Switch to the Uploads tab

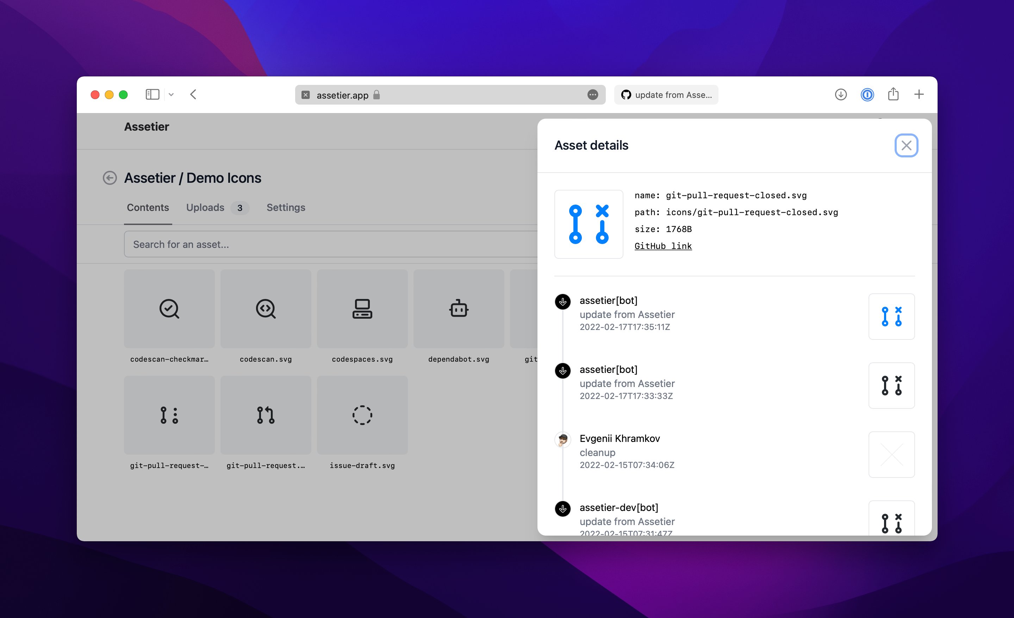click(x=205, y=207)
